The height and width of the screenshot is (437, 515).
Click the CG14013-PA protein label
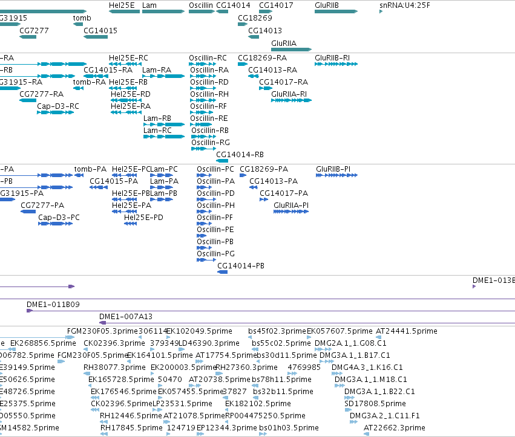pyautogui.click(x=274, y=181)
